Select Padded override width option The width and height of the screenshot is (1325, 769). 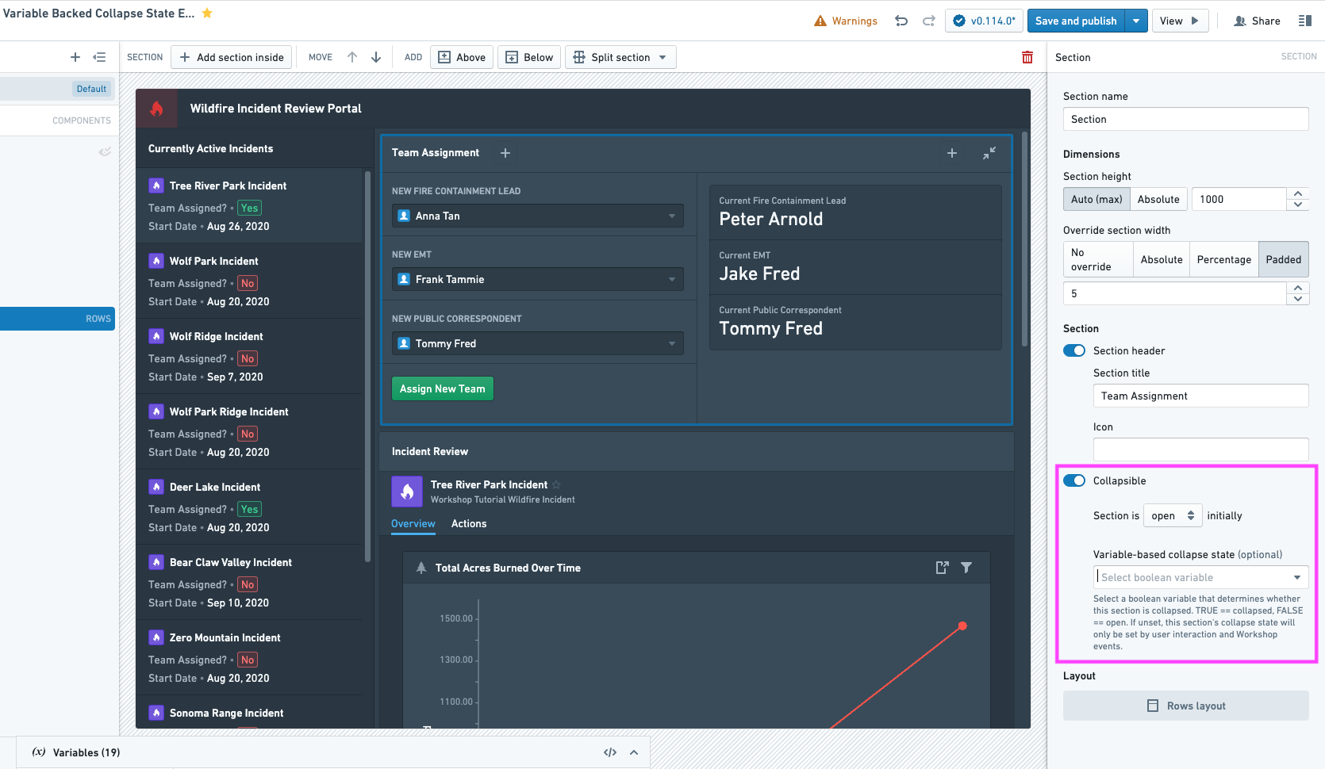[x=1284, y=259]
